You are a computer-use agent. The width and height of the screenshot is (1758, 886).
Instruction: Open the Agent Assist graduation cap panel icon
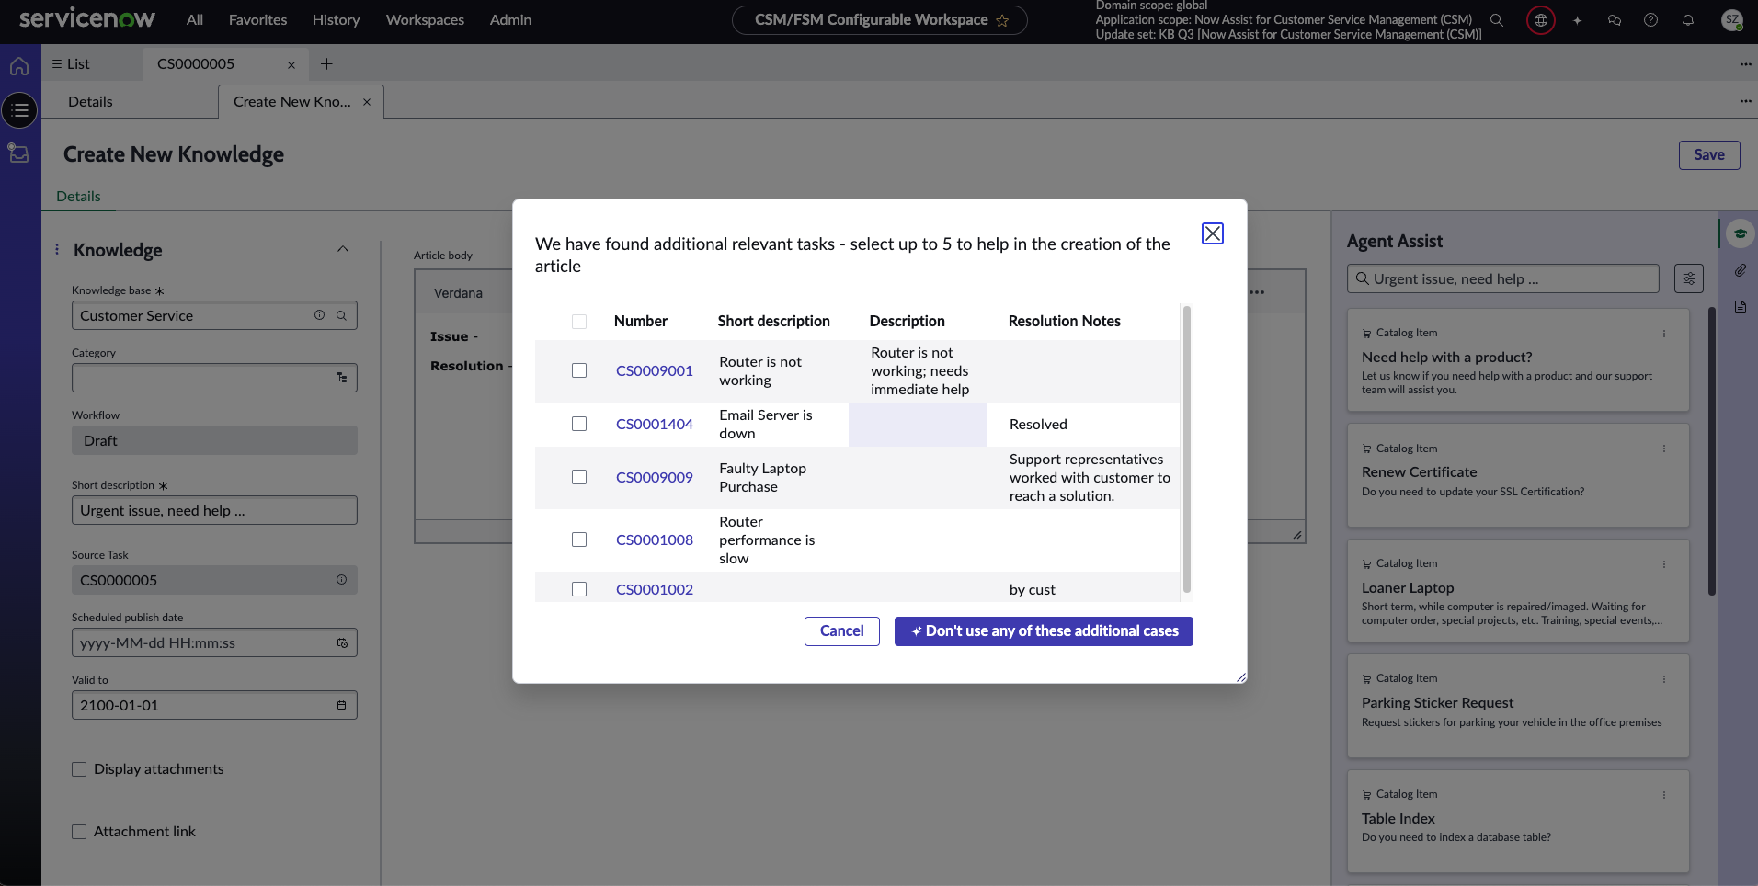[x=1741, y=233]
